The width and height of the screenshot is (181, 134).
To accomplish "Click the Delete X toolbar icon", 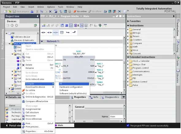I will [50, 11].
